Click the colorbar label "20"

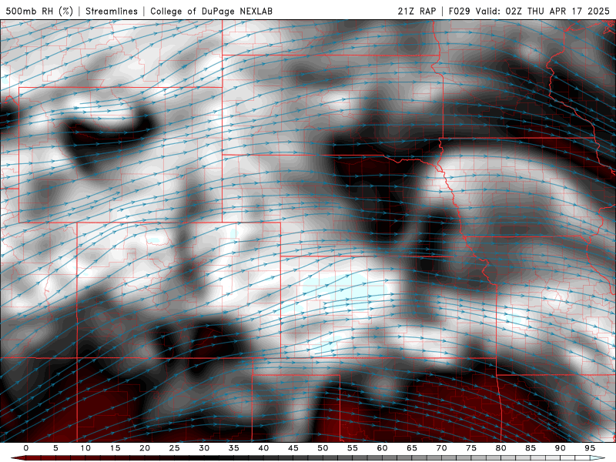point(145,448)
